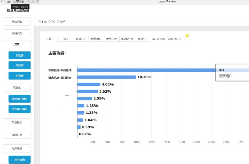Click the 0.59% chart bar
Image resolution: width=249 pixels, height=164 pixels.
coord(79,127)
